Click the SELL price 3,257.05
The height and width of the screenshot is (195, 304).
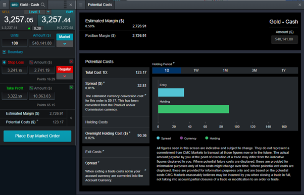pos(19,20)
